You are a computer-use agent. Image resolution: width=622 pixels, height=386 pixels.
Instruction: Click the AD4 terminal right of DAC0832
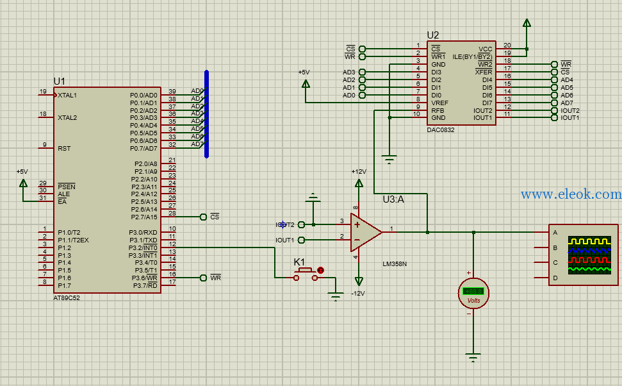tap(554, 80)
